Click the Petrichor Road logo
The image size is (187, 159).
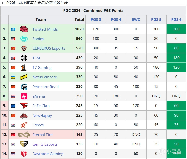coord(24,87)
